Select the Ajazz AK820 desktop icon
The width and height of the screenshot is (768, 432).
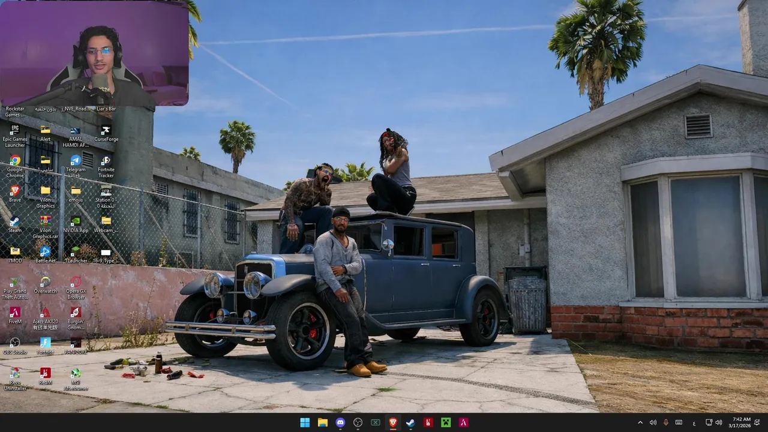pos(46,318)
